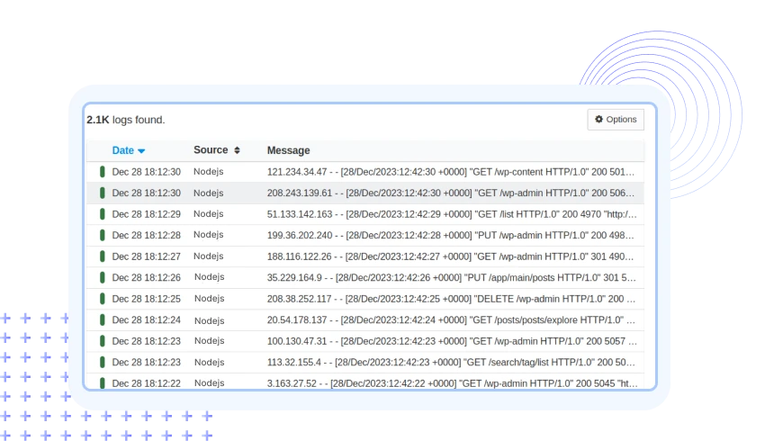Click date Dec 28 18:12:24
This screenshot has width=774, height=441.
click(x=146, y=320)
